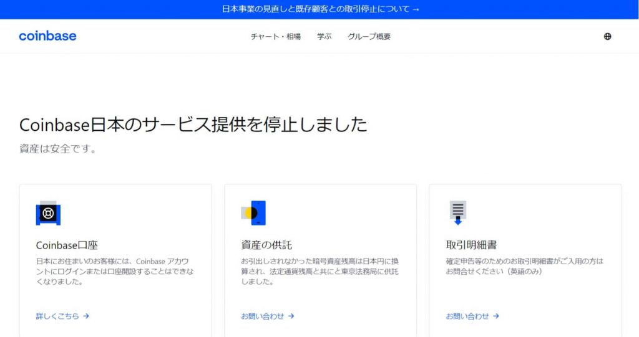Viewport: 639px width, 337px height.
Task: Click the document download icon above 取引明細書
Action: coord(458,213)
